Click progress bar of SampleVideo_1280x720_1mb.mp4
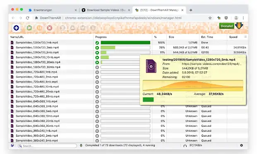 (x=125, y=43)
